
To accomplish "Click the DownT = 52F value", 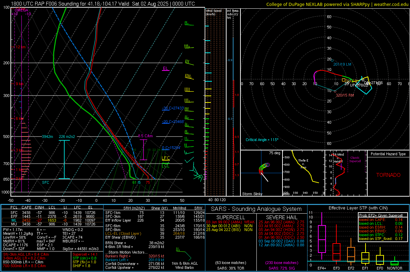I will point(14,249).
